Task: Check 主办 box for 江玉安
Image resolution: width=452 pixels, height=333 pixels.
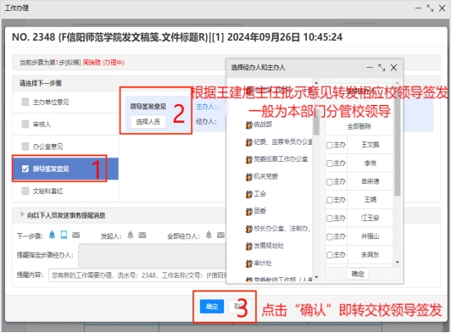Action: click(x=330, y=219)
